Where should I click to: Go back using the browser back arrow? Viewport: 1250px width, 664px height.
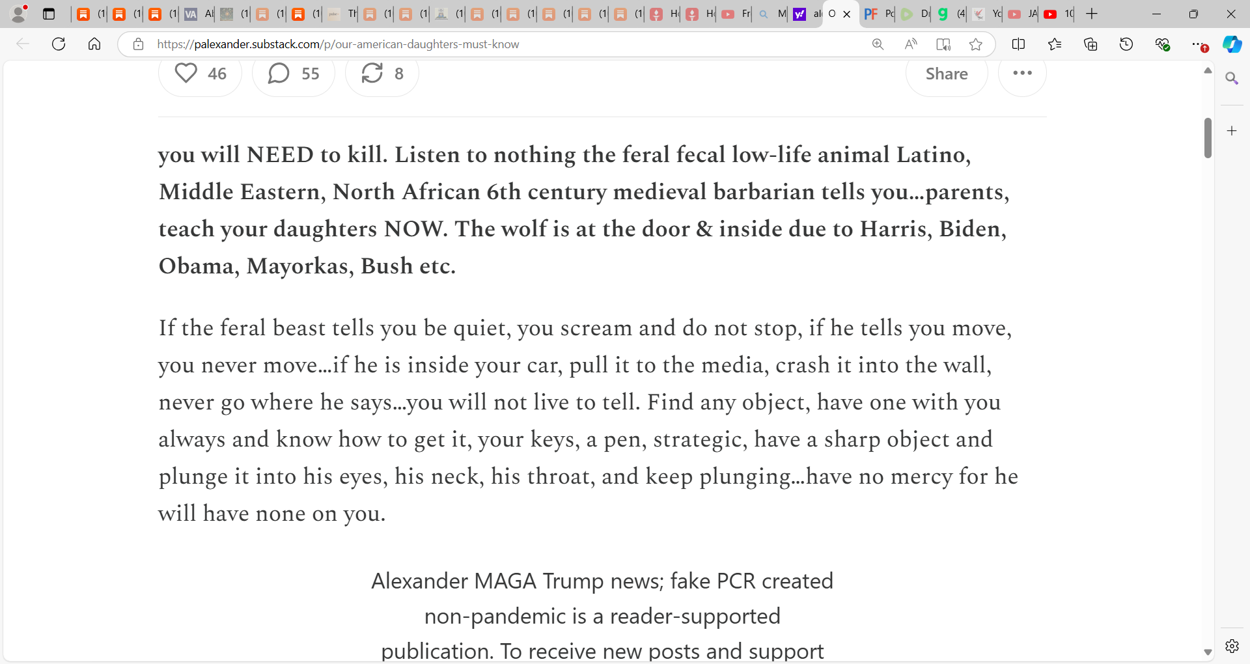[x=23, y=44]
